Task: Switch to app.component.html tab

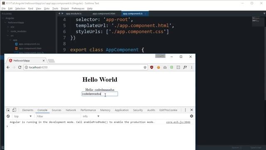Action: [104, 14]
